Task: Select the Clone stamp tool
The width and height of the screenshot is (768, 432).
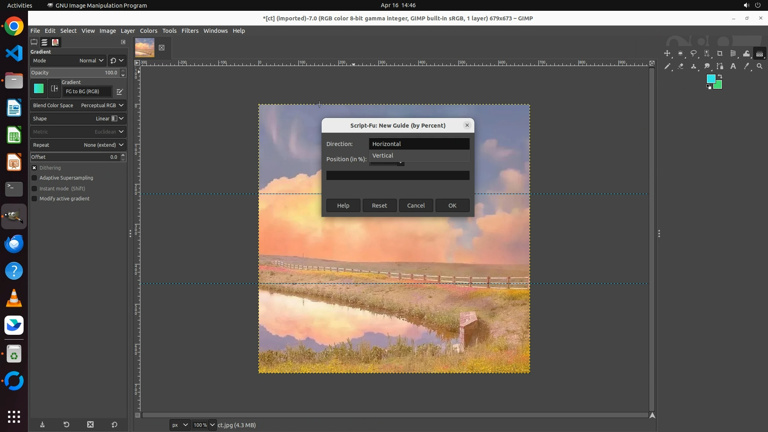Action: [694, 66]
